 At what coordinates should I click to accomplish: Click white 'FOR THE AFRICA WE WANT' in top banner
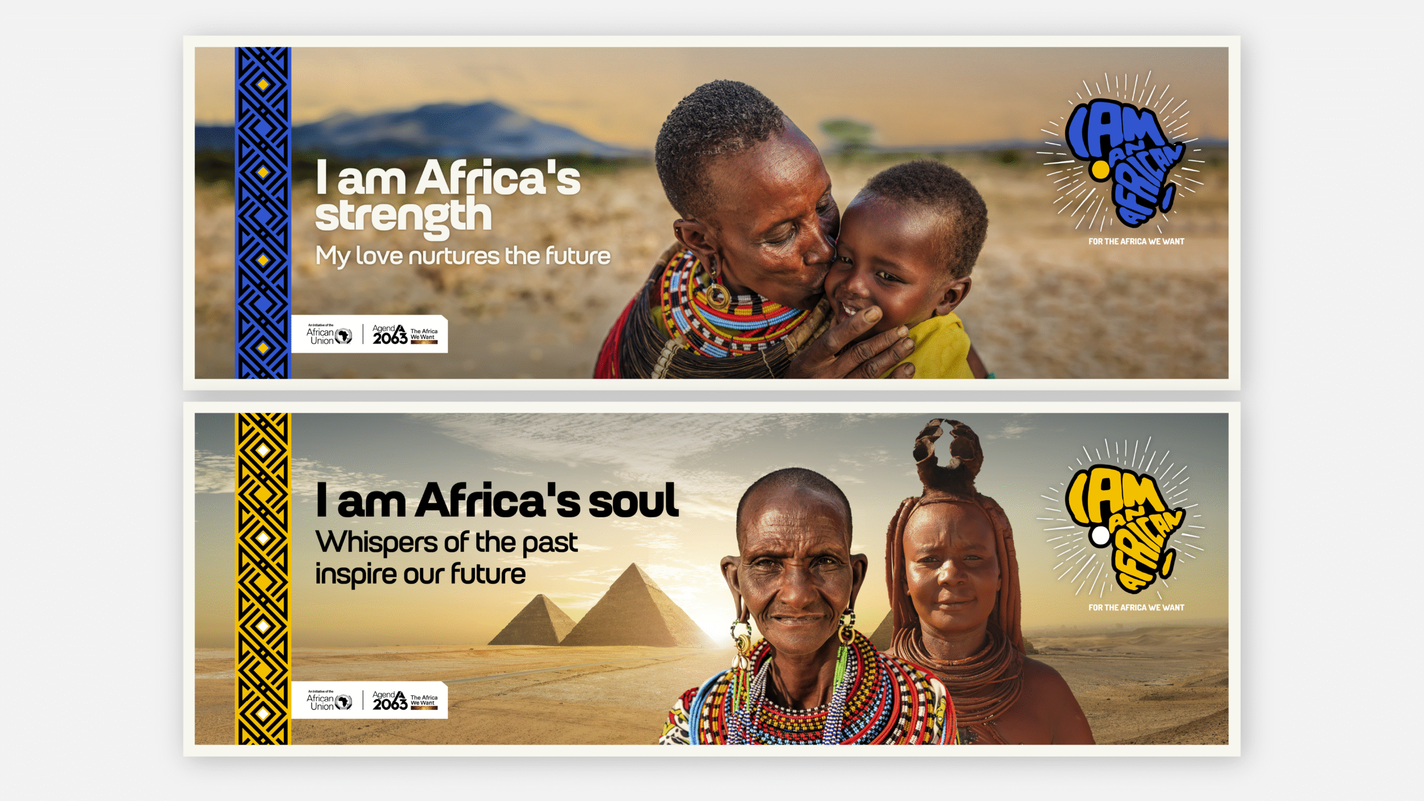[1136, 241]
